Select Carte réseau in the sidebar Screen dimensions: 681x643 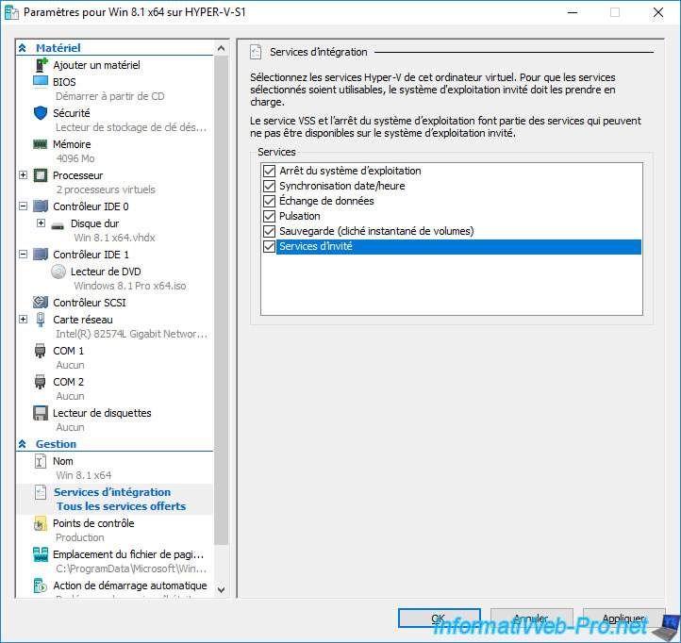(79, 320)
